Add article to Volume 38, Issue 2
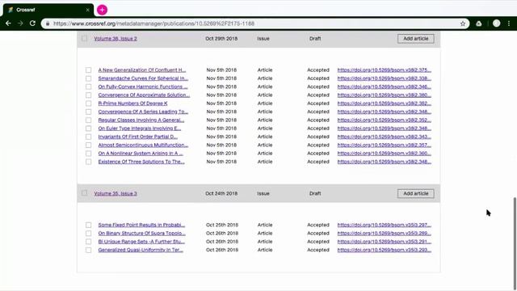517x291 pixels. [x=416, y=39]
